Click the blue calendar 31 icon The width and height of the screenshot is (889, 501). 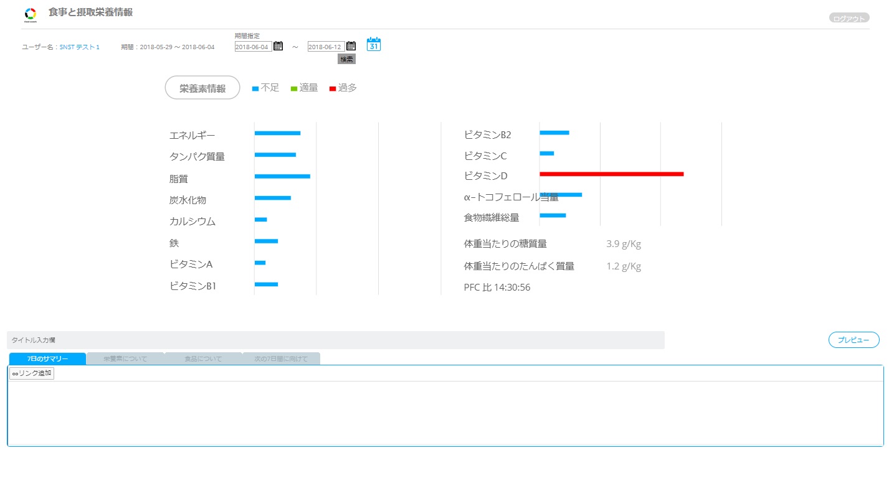(x=374, y=45)
